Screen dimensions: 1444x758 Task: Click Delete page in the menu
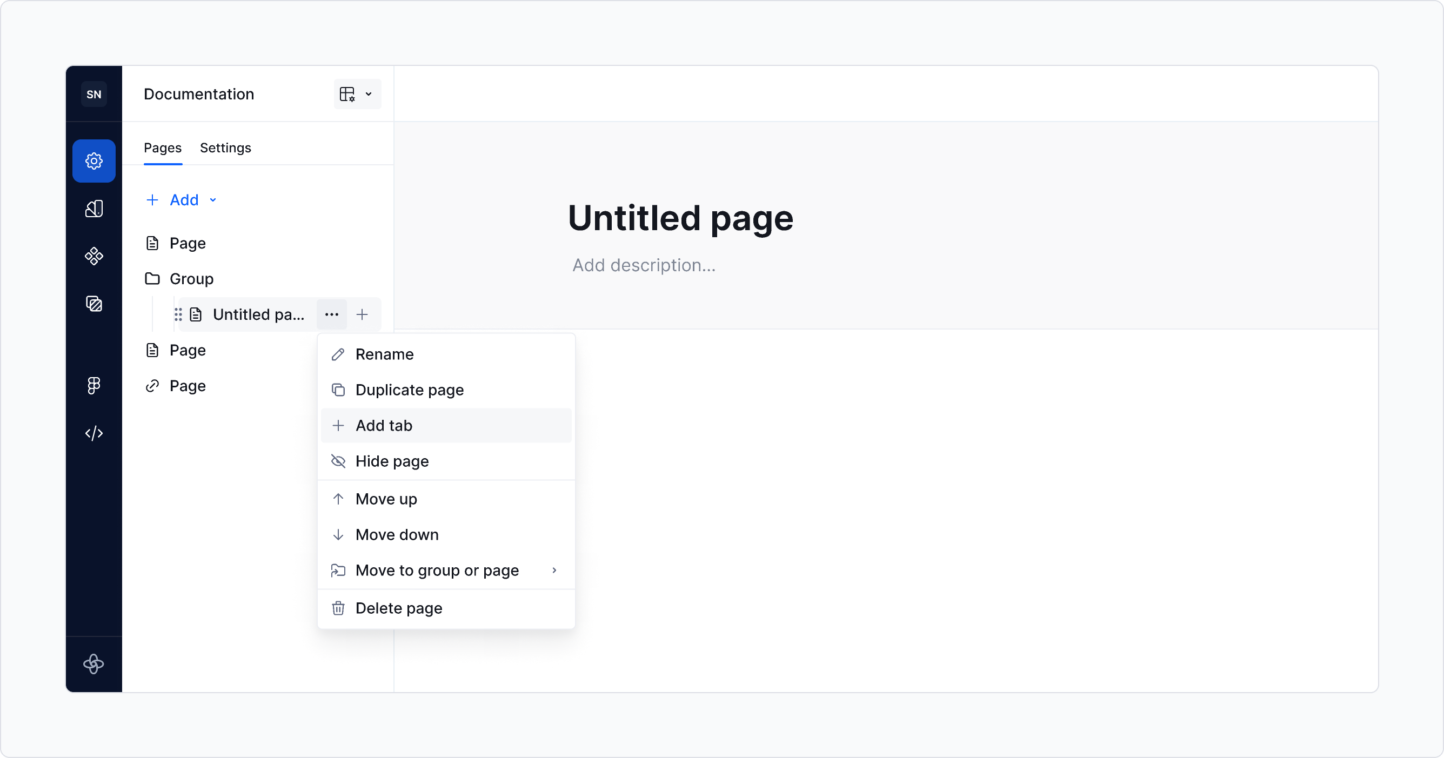(x=398, y=608)
